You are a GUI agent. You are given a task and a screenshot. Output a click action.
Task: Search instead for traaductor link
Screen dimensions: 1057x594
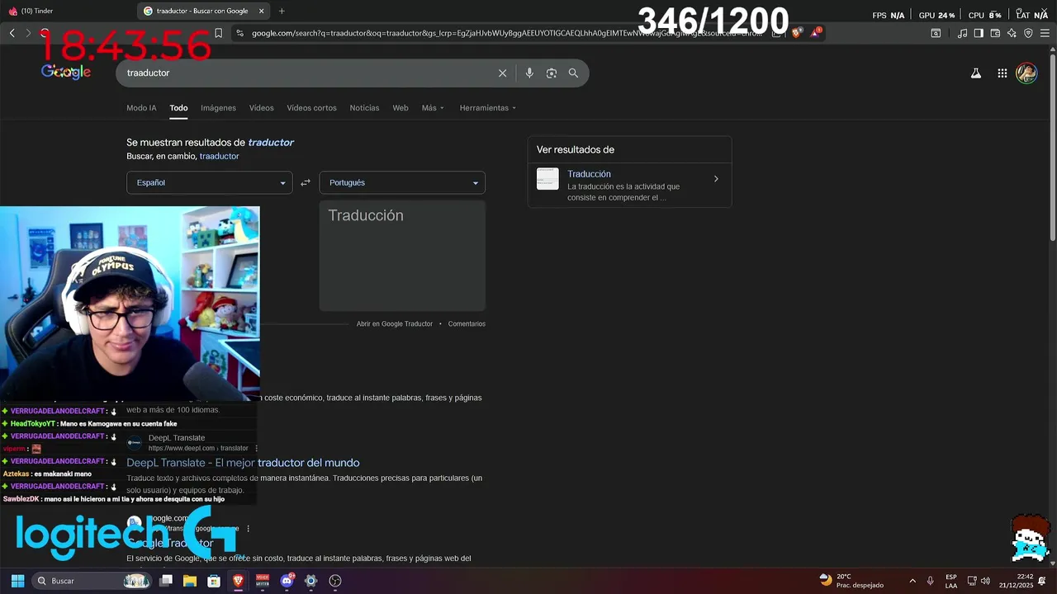pyautogui.click(x=219, y=156)
